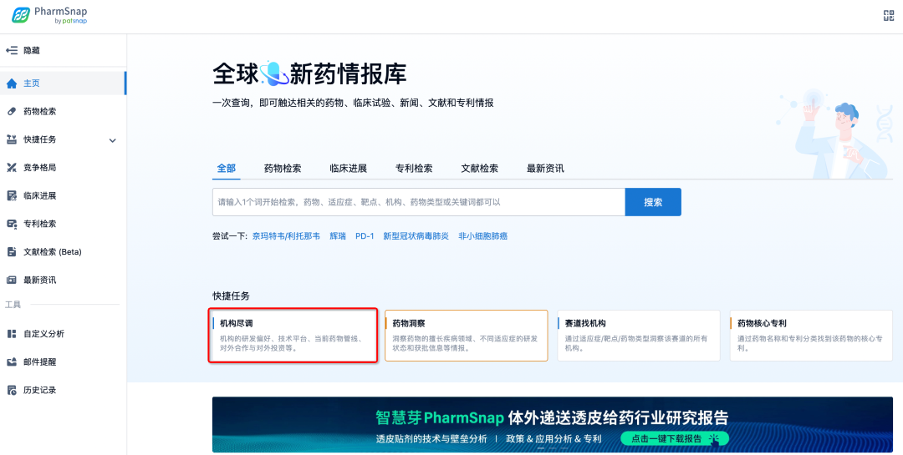Click the hide sidebar icon

pos(12,51)
